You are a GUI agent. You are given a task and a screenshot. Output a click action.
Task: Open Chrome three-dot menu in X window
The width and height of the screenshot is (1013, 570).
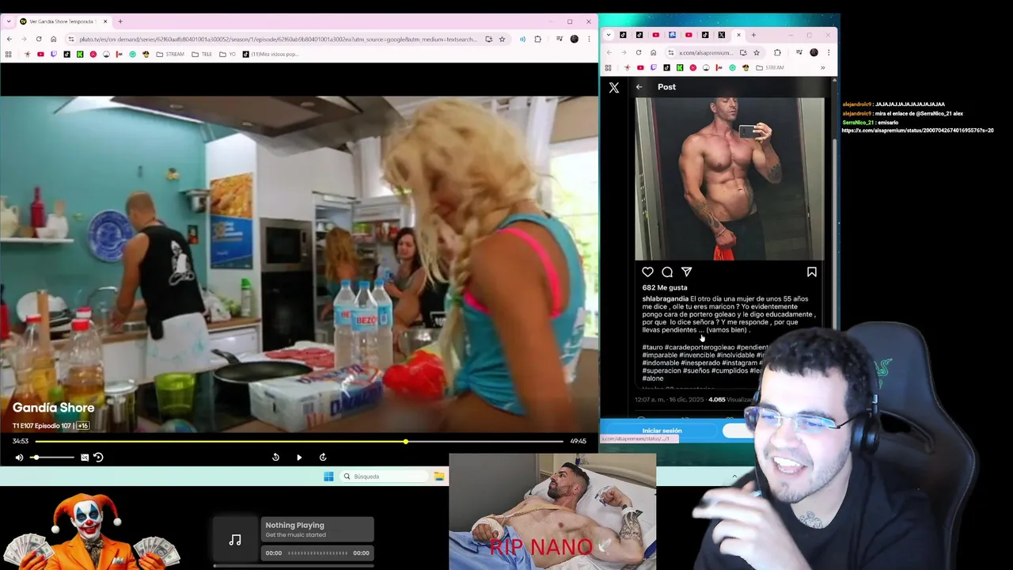[x=829, y=52]
